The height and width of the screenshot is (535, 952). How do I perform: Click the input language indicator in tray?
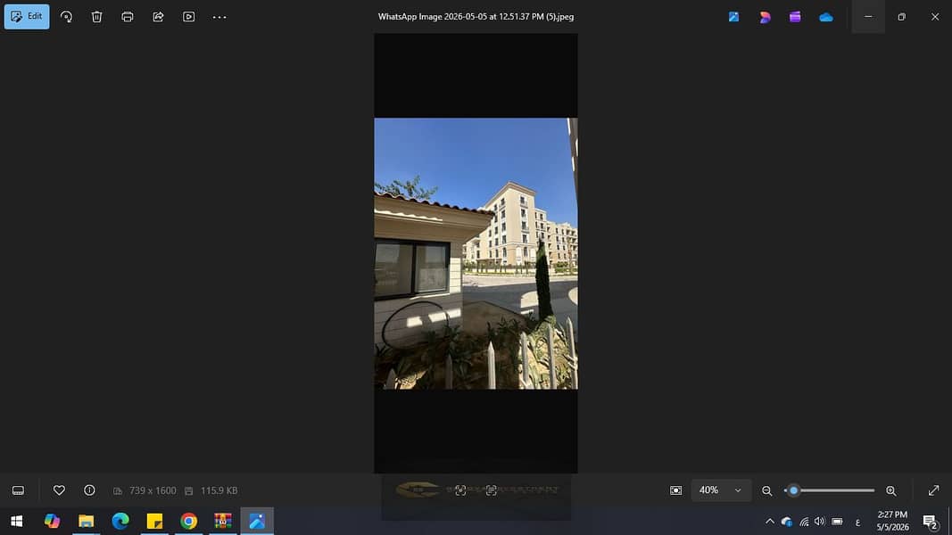tap(858, 522)
